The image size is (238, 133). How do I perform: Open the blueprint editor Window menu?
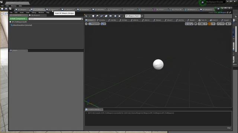pyautogui.click(x=41, y=13)
